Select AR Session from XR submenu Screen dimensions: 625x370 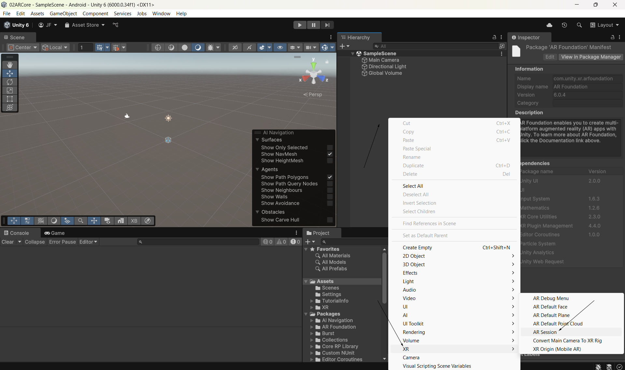545,332
